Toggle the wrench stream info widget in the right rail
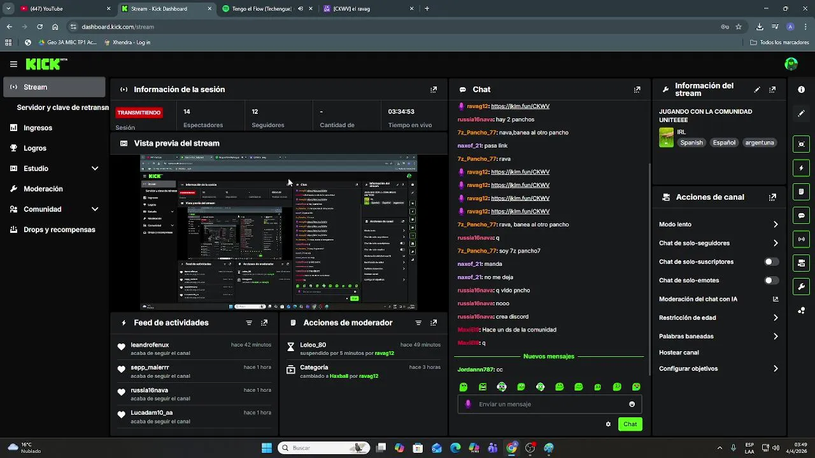Image resolution: width=815 pixels, height=458 pixels. (x=802, y=287)
